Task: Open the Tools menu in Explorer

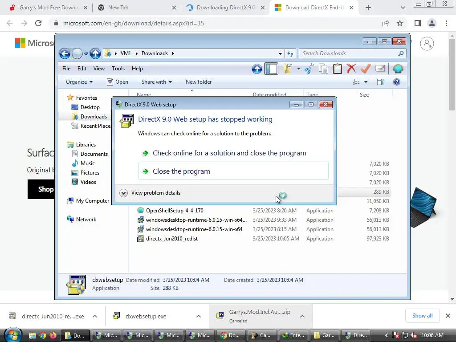Action: 118,69
